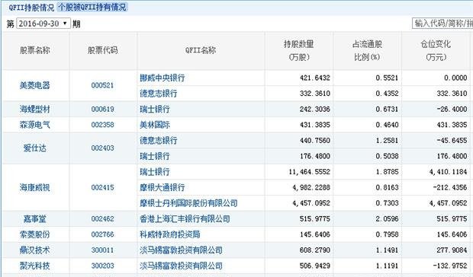Open stock code 002462 link

click(102, 219)
